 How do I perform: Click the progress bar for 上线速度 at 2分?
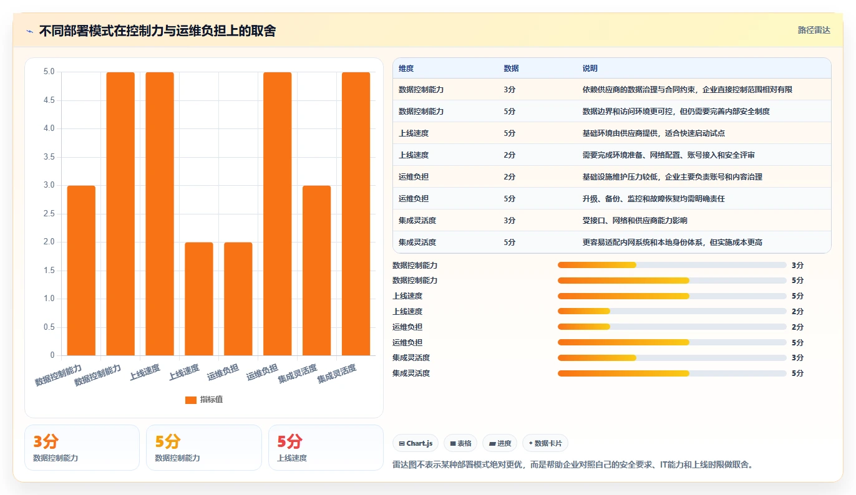click(x=672, y=311)
